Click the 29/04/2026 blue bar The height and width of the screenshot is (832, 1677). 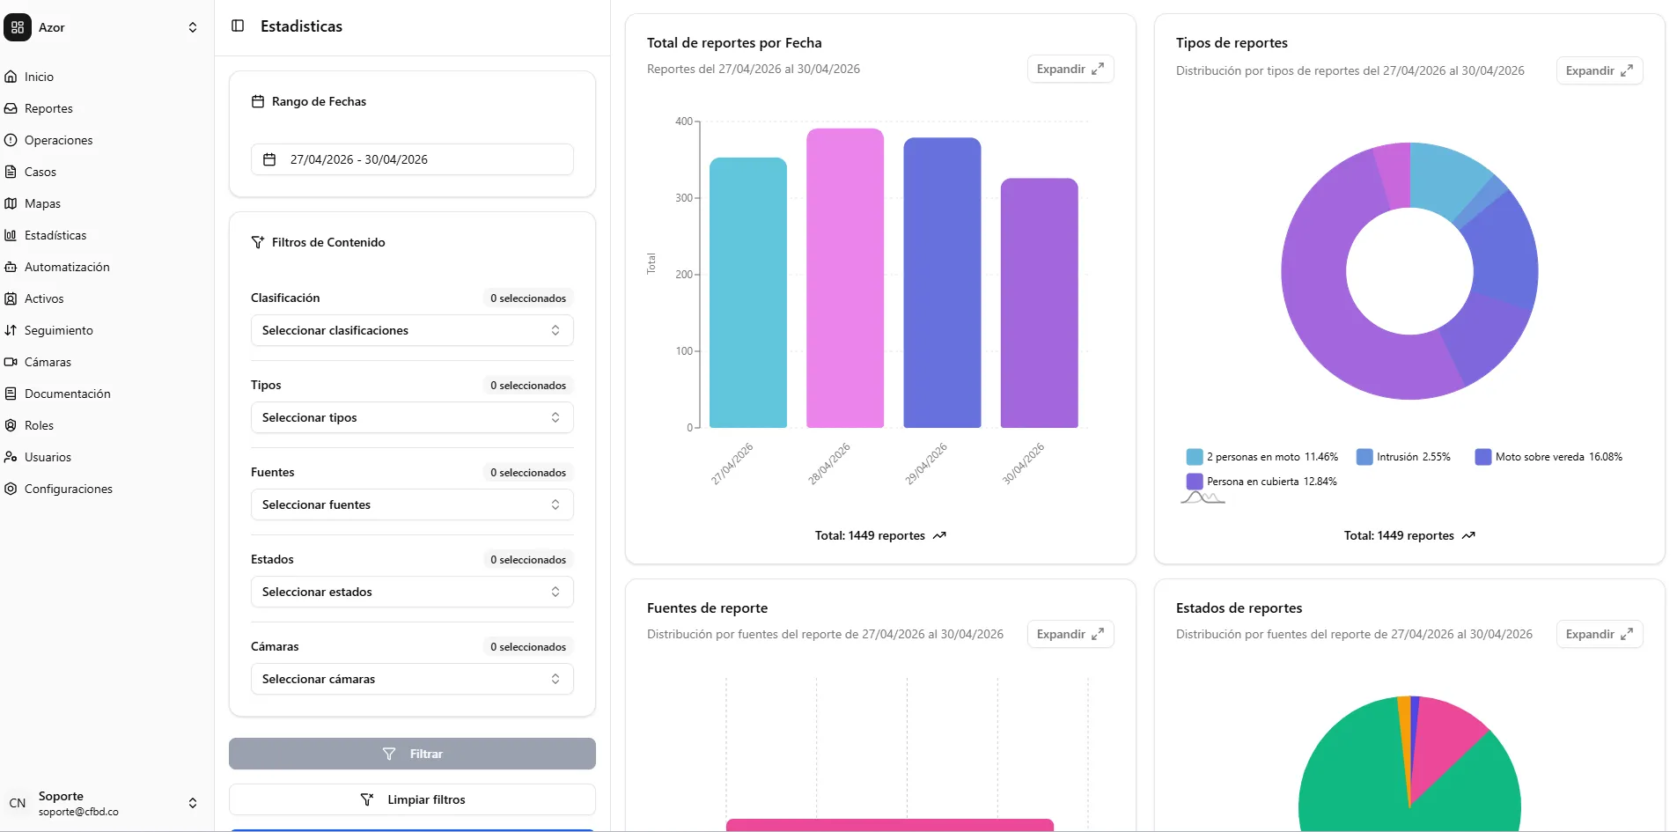tap(942, 283)
